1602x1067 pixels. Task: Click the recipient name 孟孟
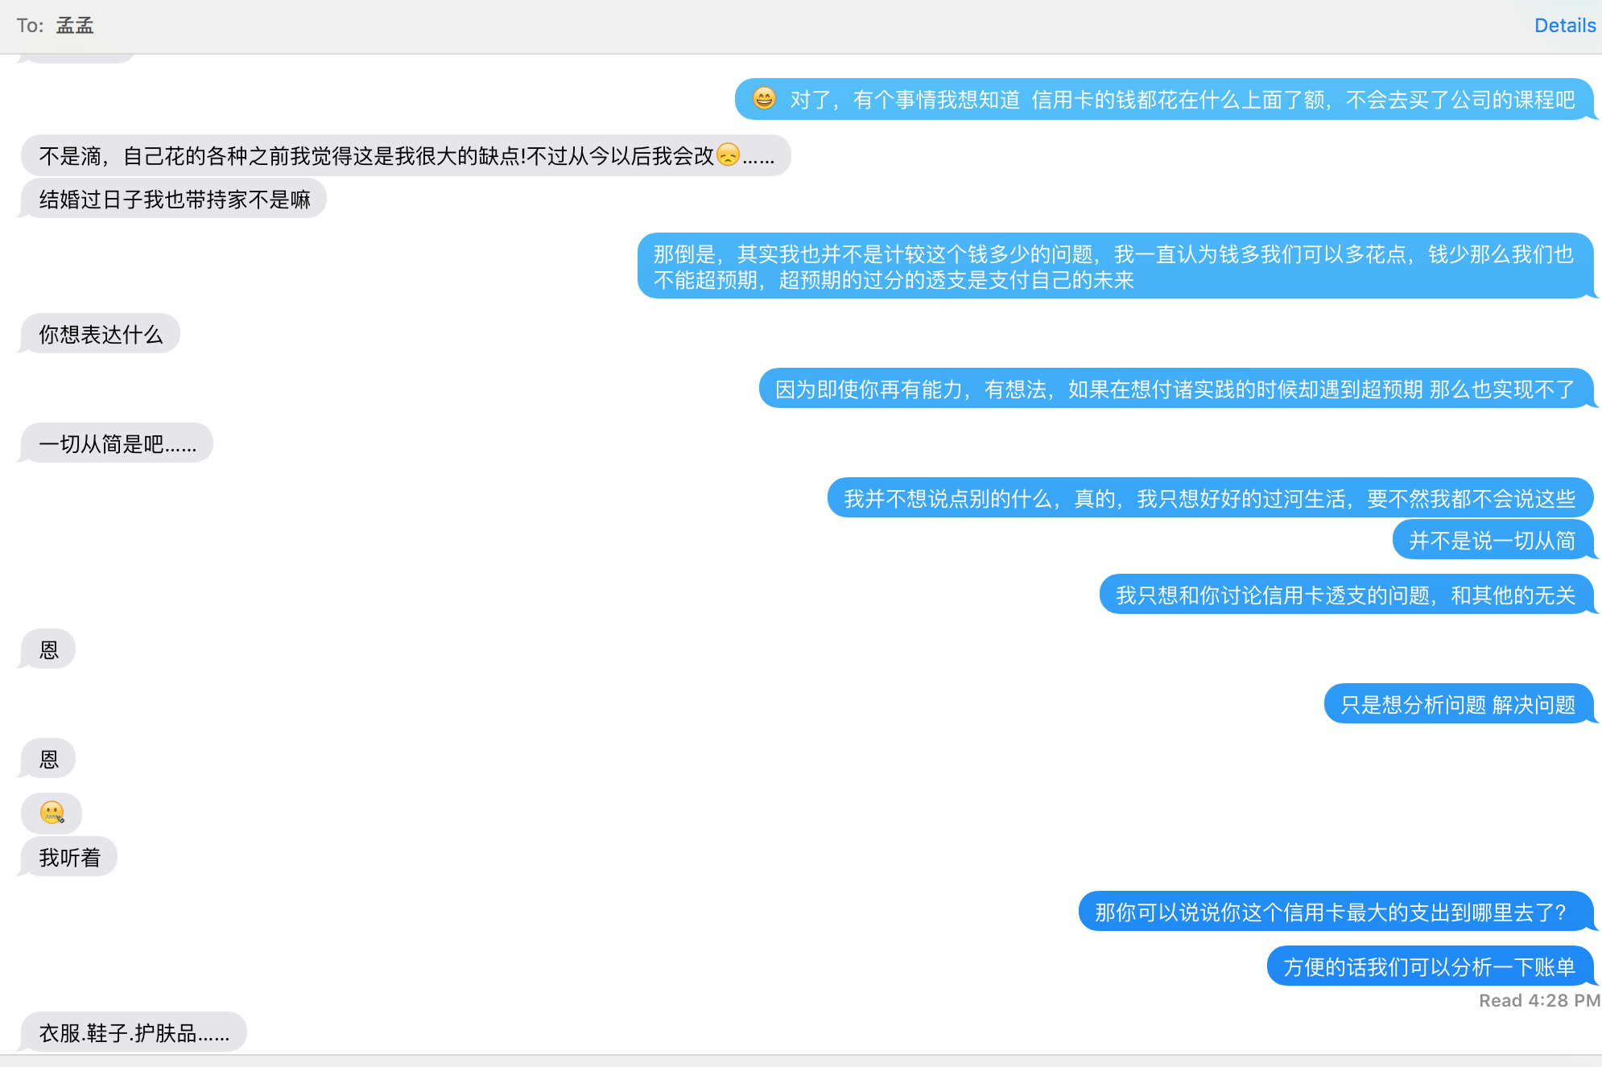[x=75, y=26]
